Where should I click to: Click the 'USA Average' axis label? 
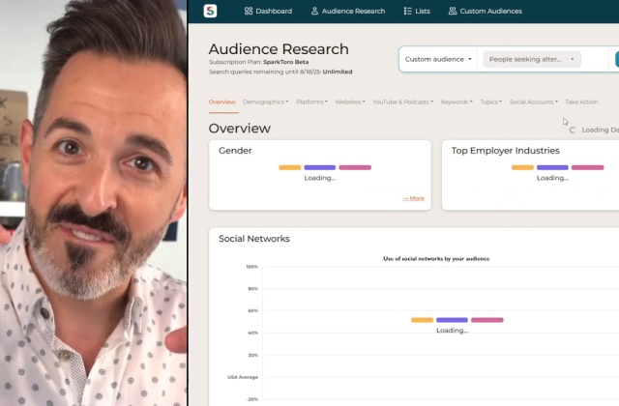(x=243, y=377)
